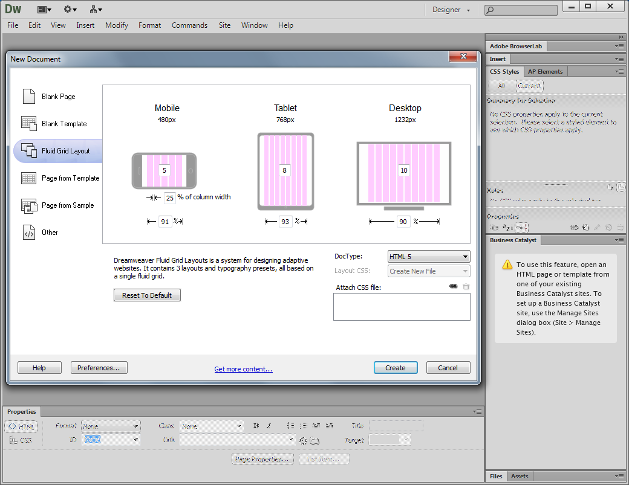
Task: Click the attach style sheet link icon
Action: [453, 286]
